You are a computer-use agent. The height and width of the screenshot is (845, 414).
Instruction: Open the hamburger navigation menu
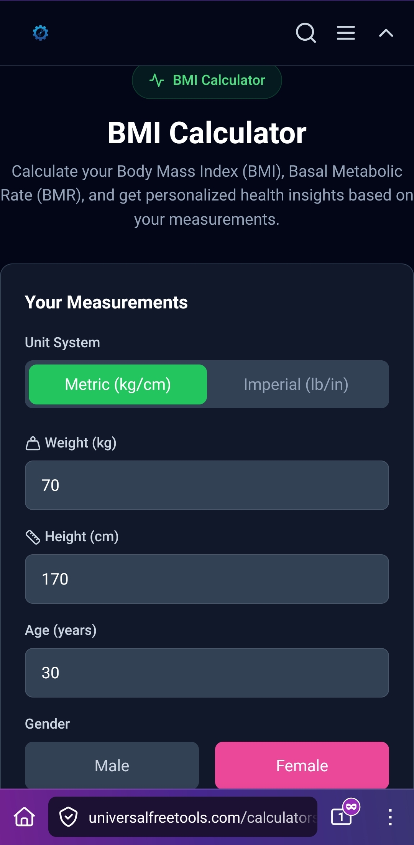pyautogui.click(x=345, y=33)
